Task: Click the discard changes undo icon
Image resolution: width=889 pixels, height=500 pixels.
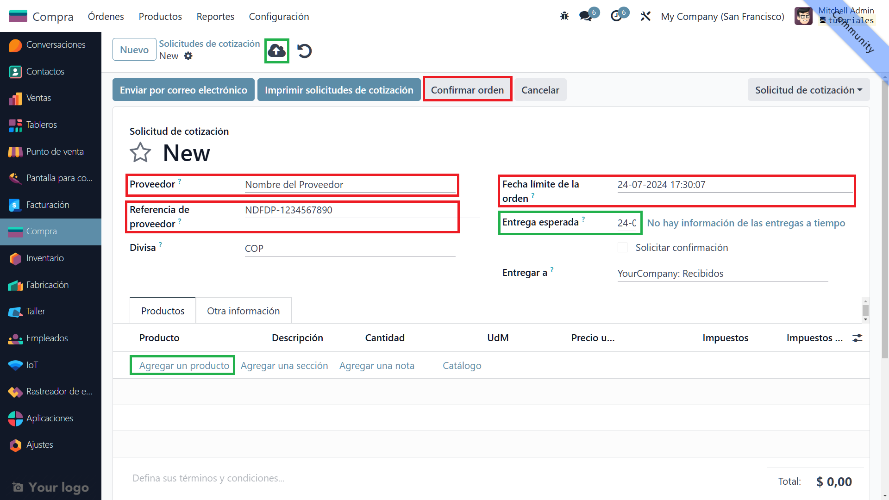Action: [304, 50]
